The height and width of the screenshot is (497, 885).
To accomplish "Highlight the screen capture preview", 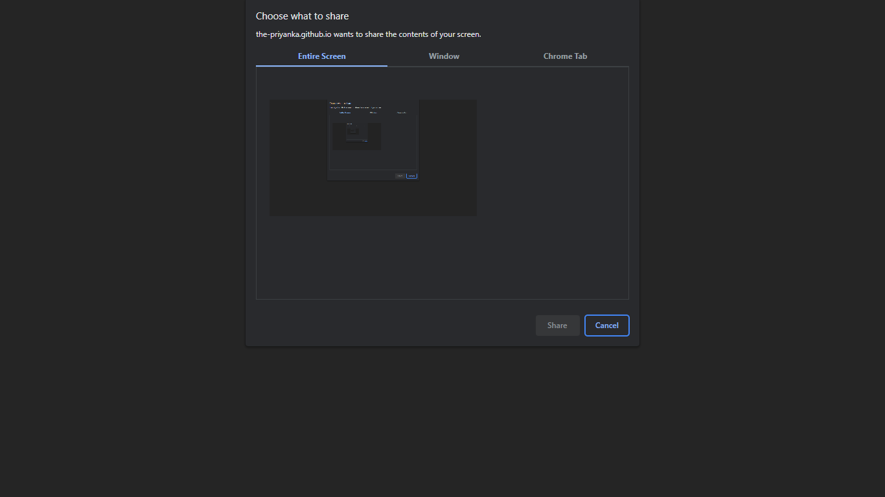I will pyautogui.click(x=373, y=157).
